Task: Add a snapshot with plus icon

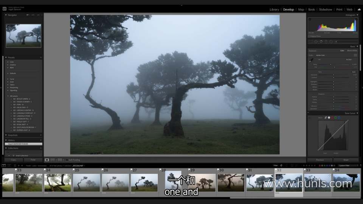Action: pyautogui.click(x=41, y=135)
